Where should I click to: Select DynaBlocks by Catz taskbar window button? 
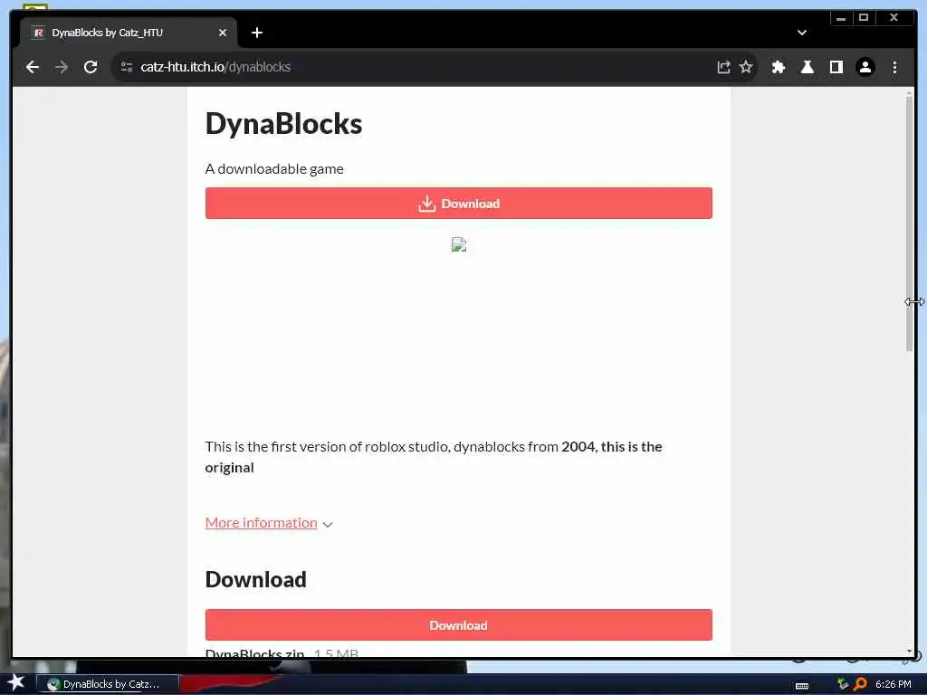(108, 684)
